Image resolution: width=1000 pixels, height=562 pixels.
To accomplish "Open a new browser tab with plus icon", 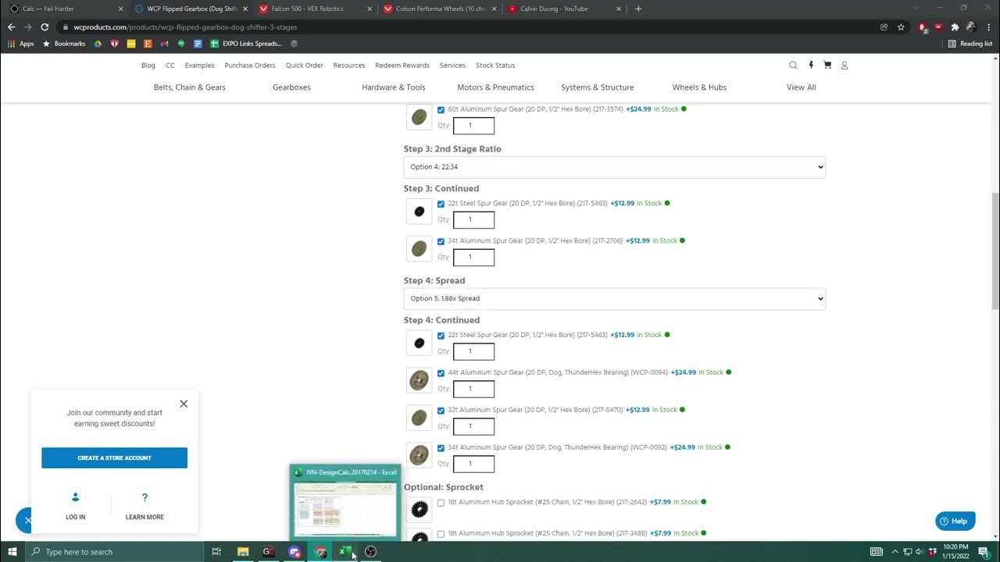I will (x=638, y=9).
